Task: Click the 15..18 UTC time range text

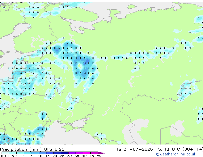Action: click(x=168, y=149)
